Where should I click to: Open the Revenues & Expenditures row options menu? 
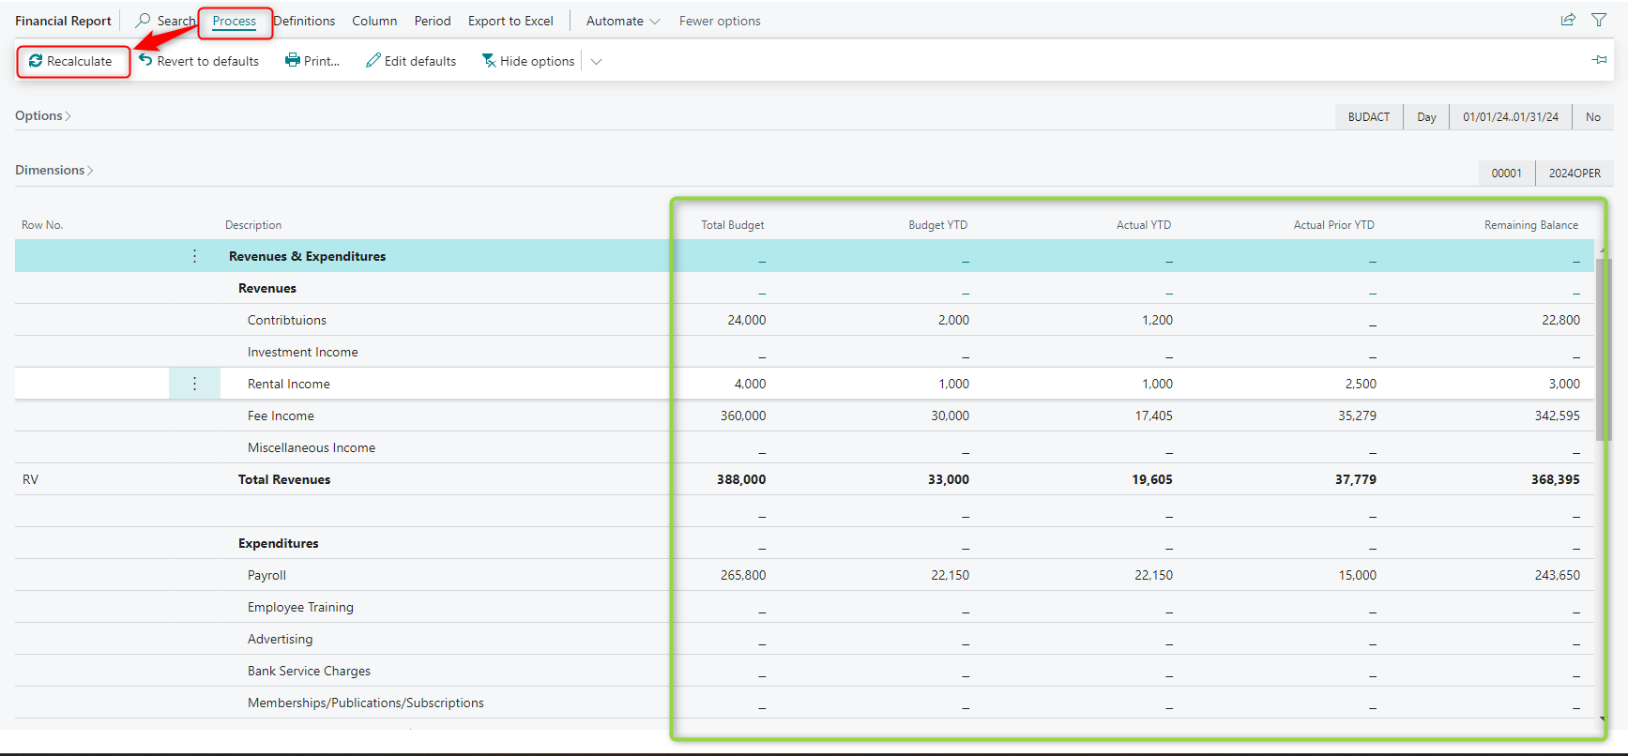(x=194, y=256)
